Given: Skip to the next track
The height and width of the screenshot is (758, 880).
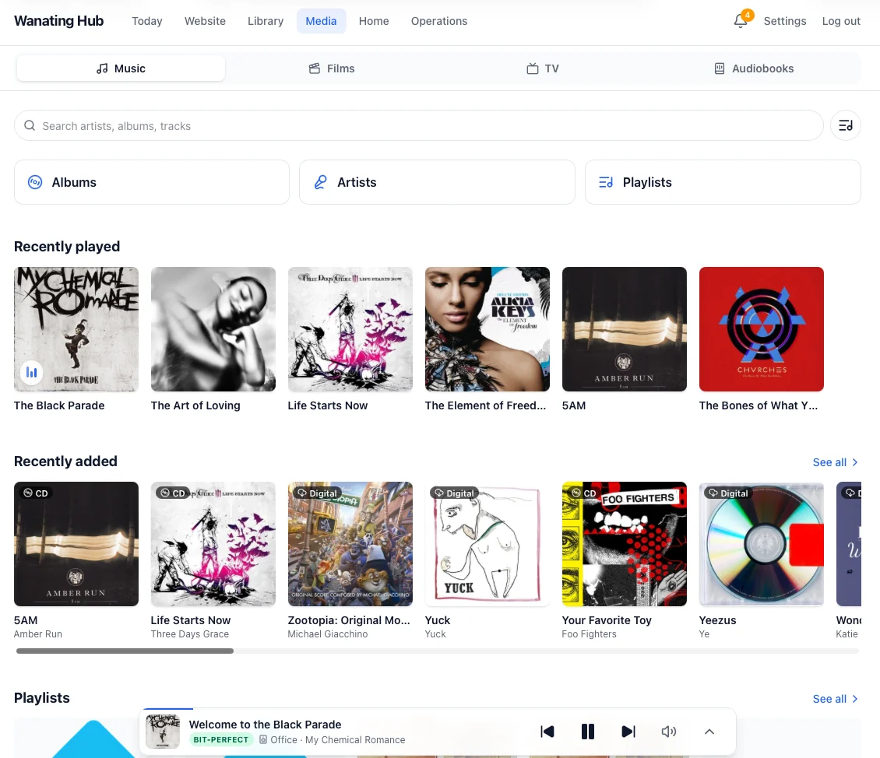Looking at the screenshot, I should pos(628,732).
